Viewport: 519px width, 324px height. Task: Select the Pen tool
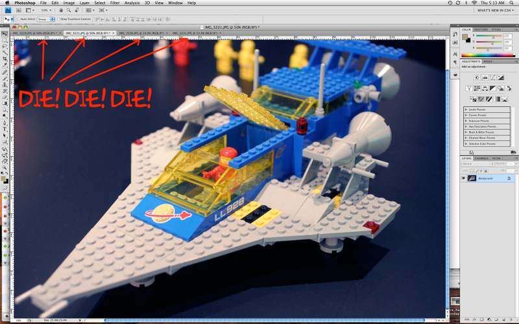coord(5,122)
